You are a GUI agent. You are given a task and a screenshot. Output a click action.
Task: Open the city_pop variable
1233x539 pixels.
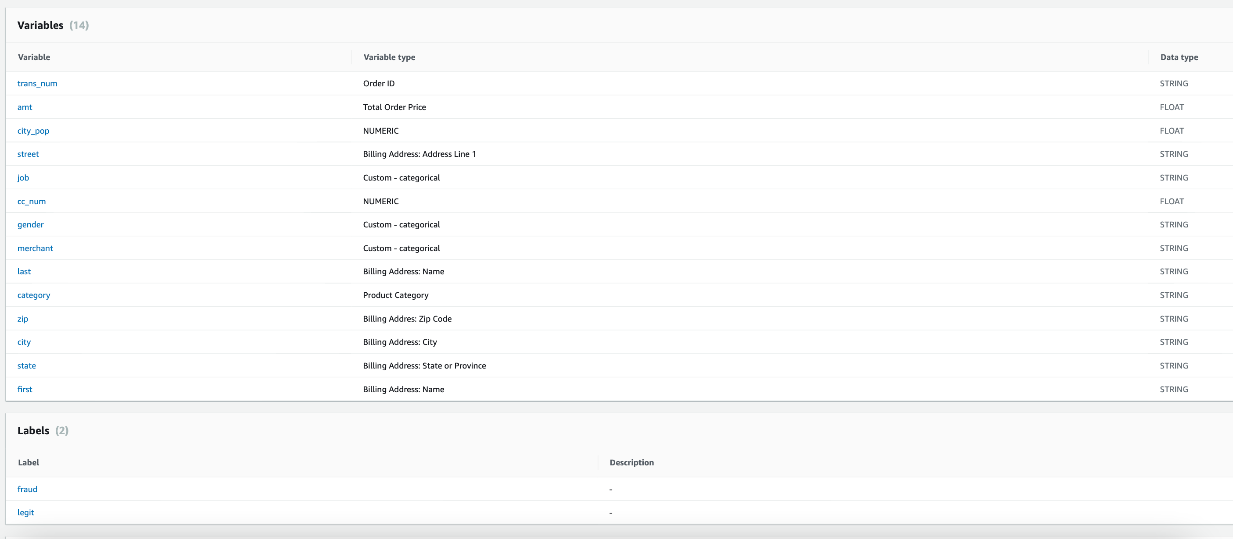click(x=33, y=131)
